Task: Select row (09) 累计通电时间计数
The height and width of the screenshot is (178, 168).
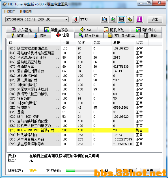Action: pyautogui.click(x=78, y=71)
